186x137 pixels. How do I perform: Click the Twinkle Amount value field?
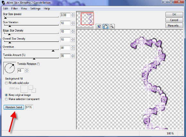pyautogui.click(x=65, y=56)
